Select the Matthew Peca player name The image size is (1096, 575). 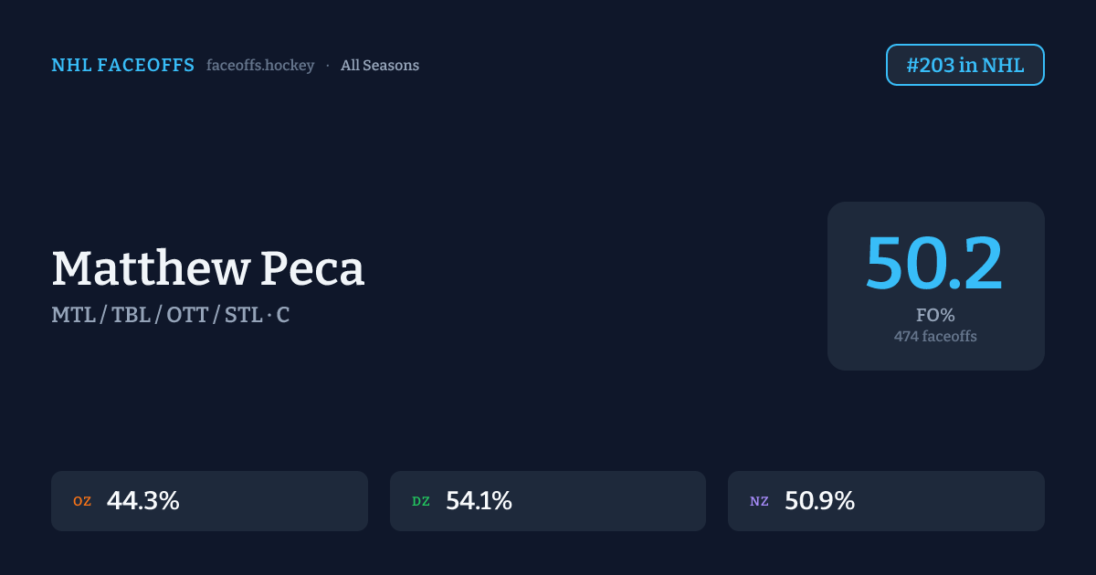208,269
